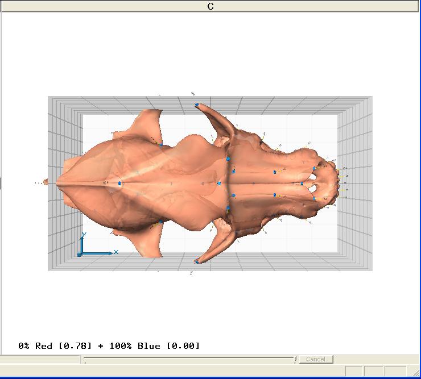The height and width of the screenshot is (379, 421).
Task: Click the first empty status bar panel
Action: coord(354,371)
